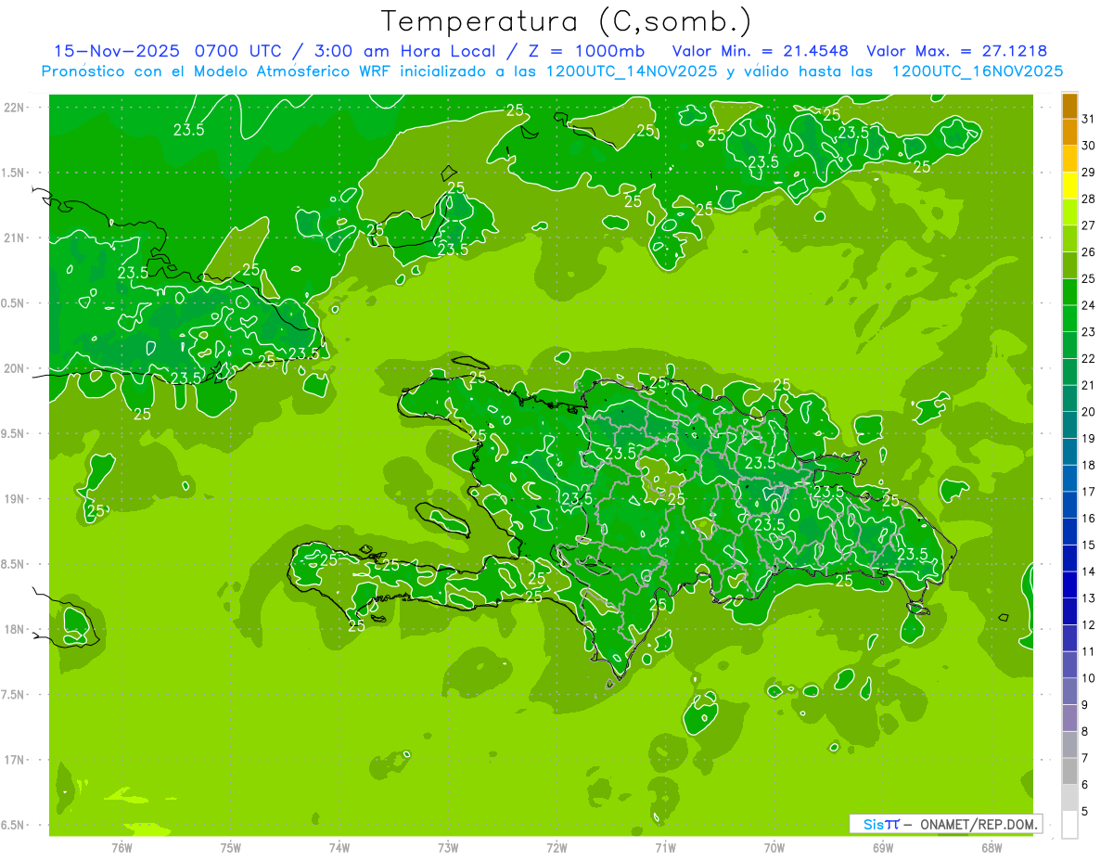1113x860 pixels.
Task: Click the "0700 UTC" time text
Action: click(239, 51)
